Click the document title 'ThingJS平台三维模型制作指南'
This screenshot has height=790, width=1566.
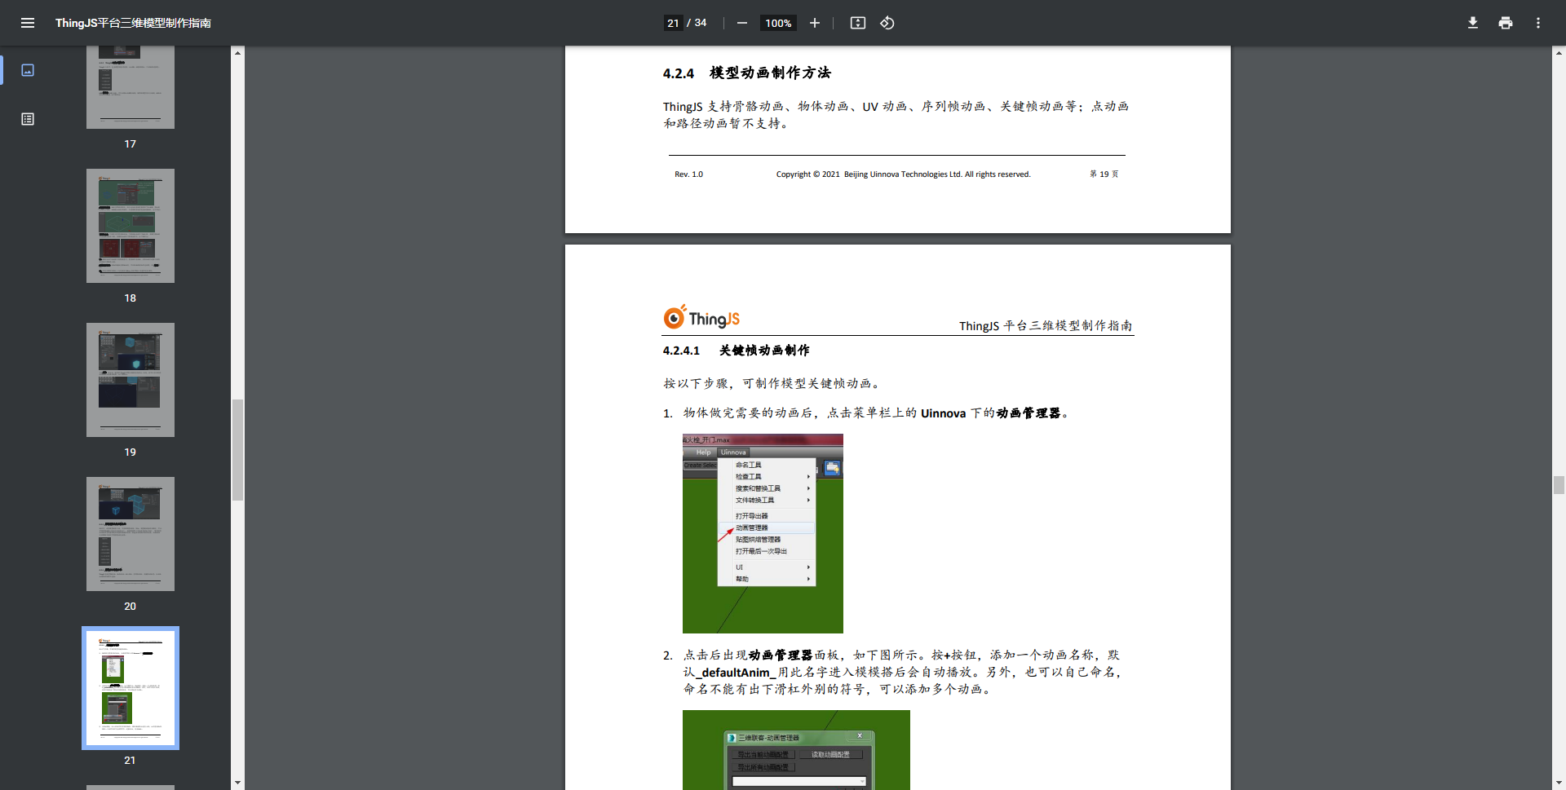[x=133, y=23]
